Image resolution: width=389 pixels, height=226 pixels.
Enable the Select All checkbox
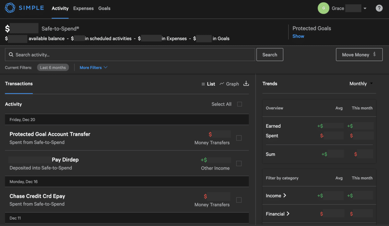click(239, 104)
